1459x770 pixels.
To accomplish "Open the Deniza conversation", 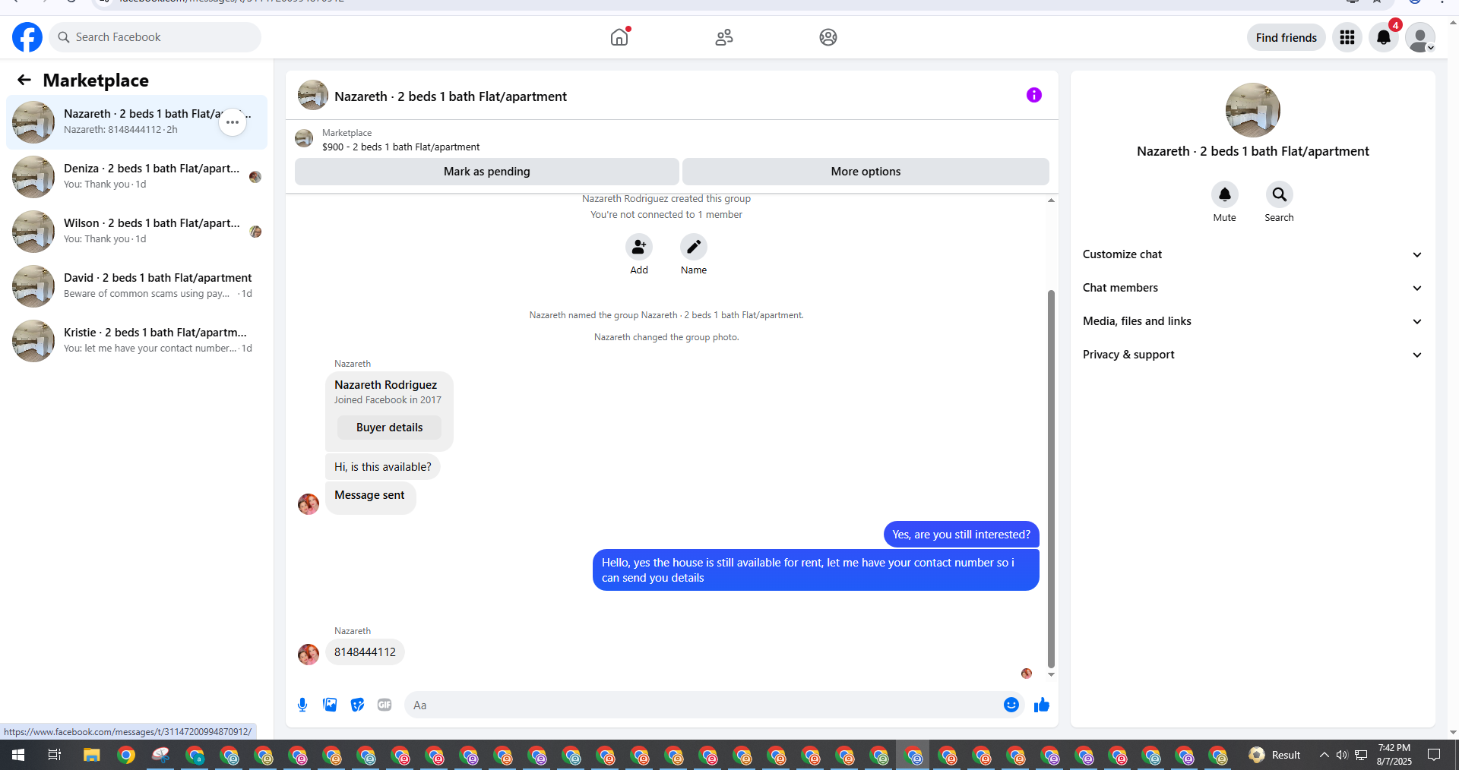I will 137,177.
